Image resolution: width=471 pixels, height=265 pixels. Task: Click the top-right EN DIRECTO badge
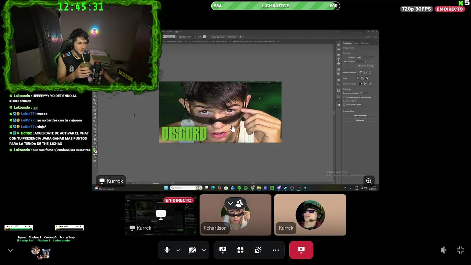(x=450, y=9)
